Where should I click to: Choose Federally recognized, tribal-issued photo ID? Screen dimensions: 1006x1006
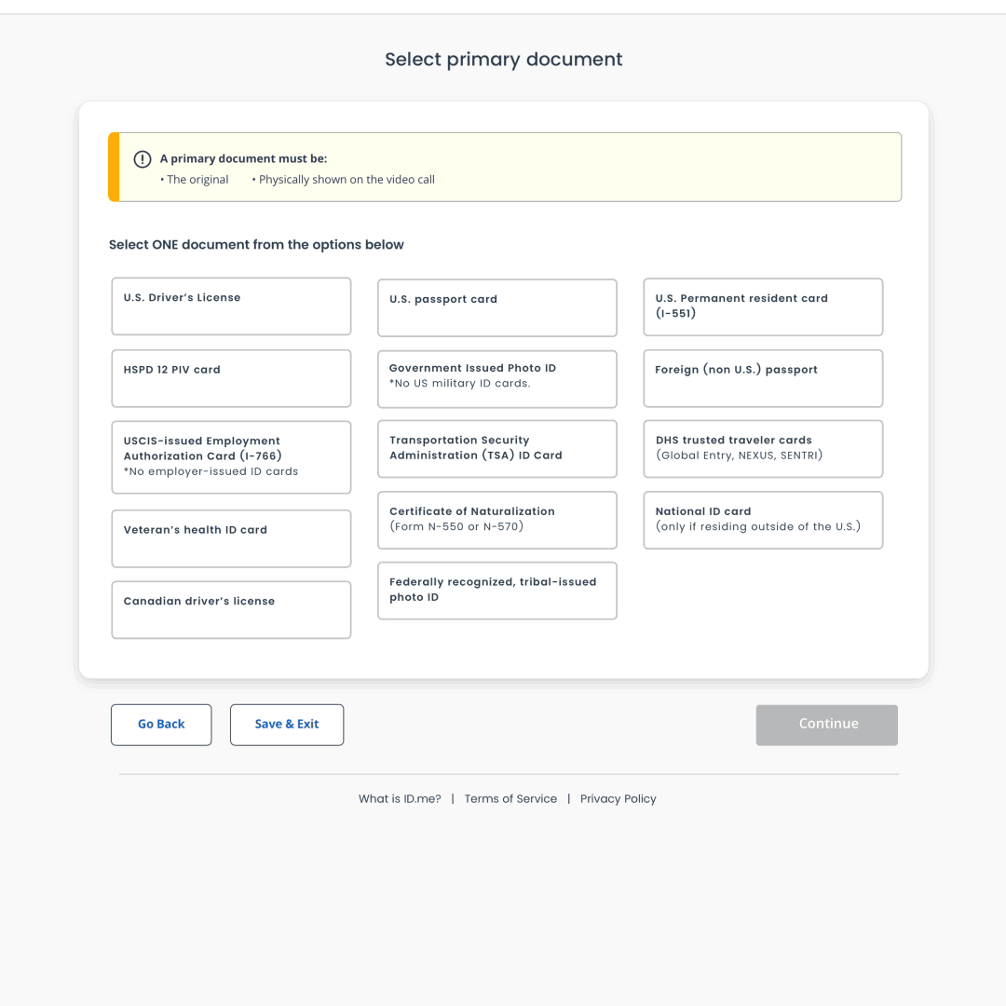tap(496, 591)
